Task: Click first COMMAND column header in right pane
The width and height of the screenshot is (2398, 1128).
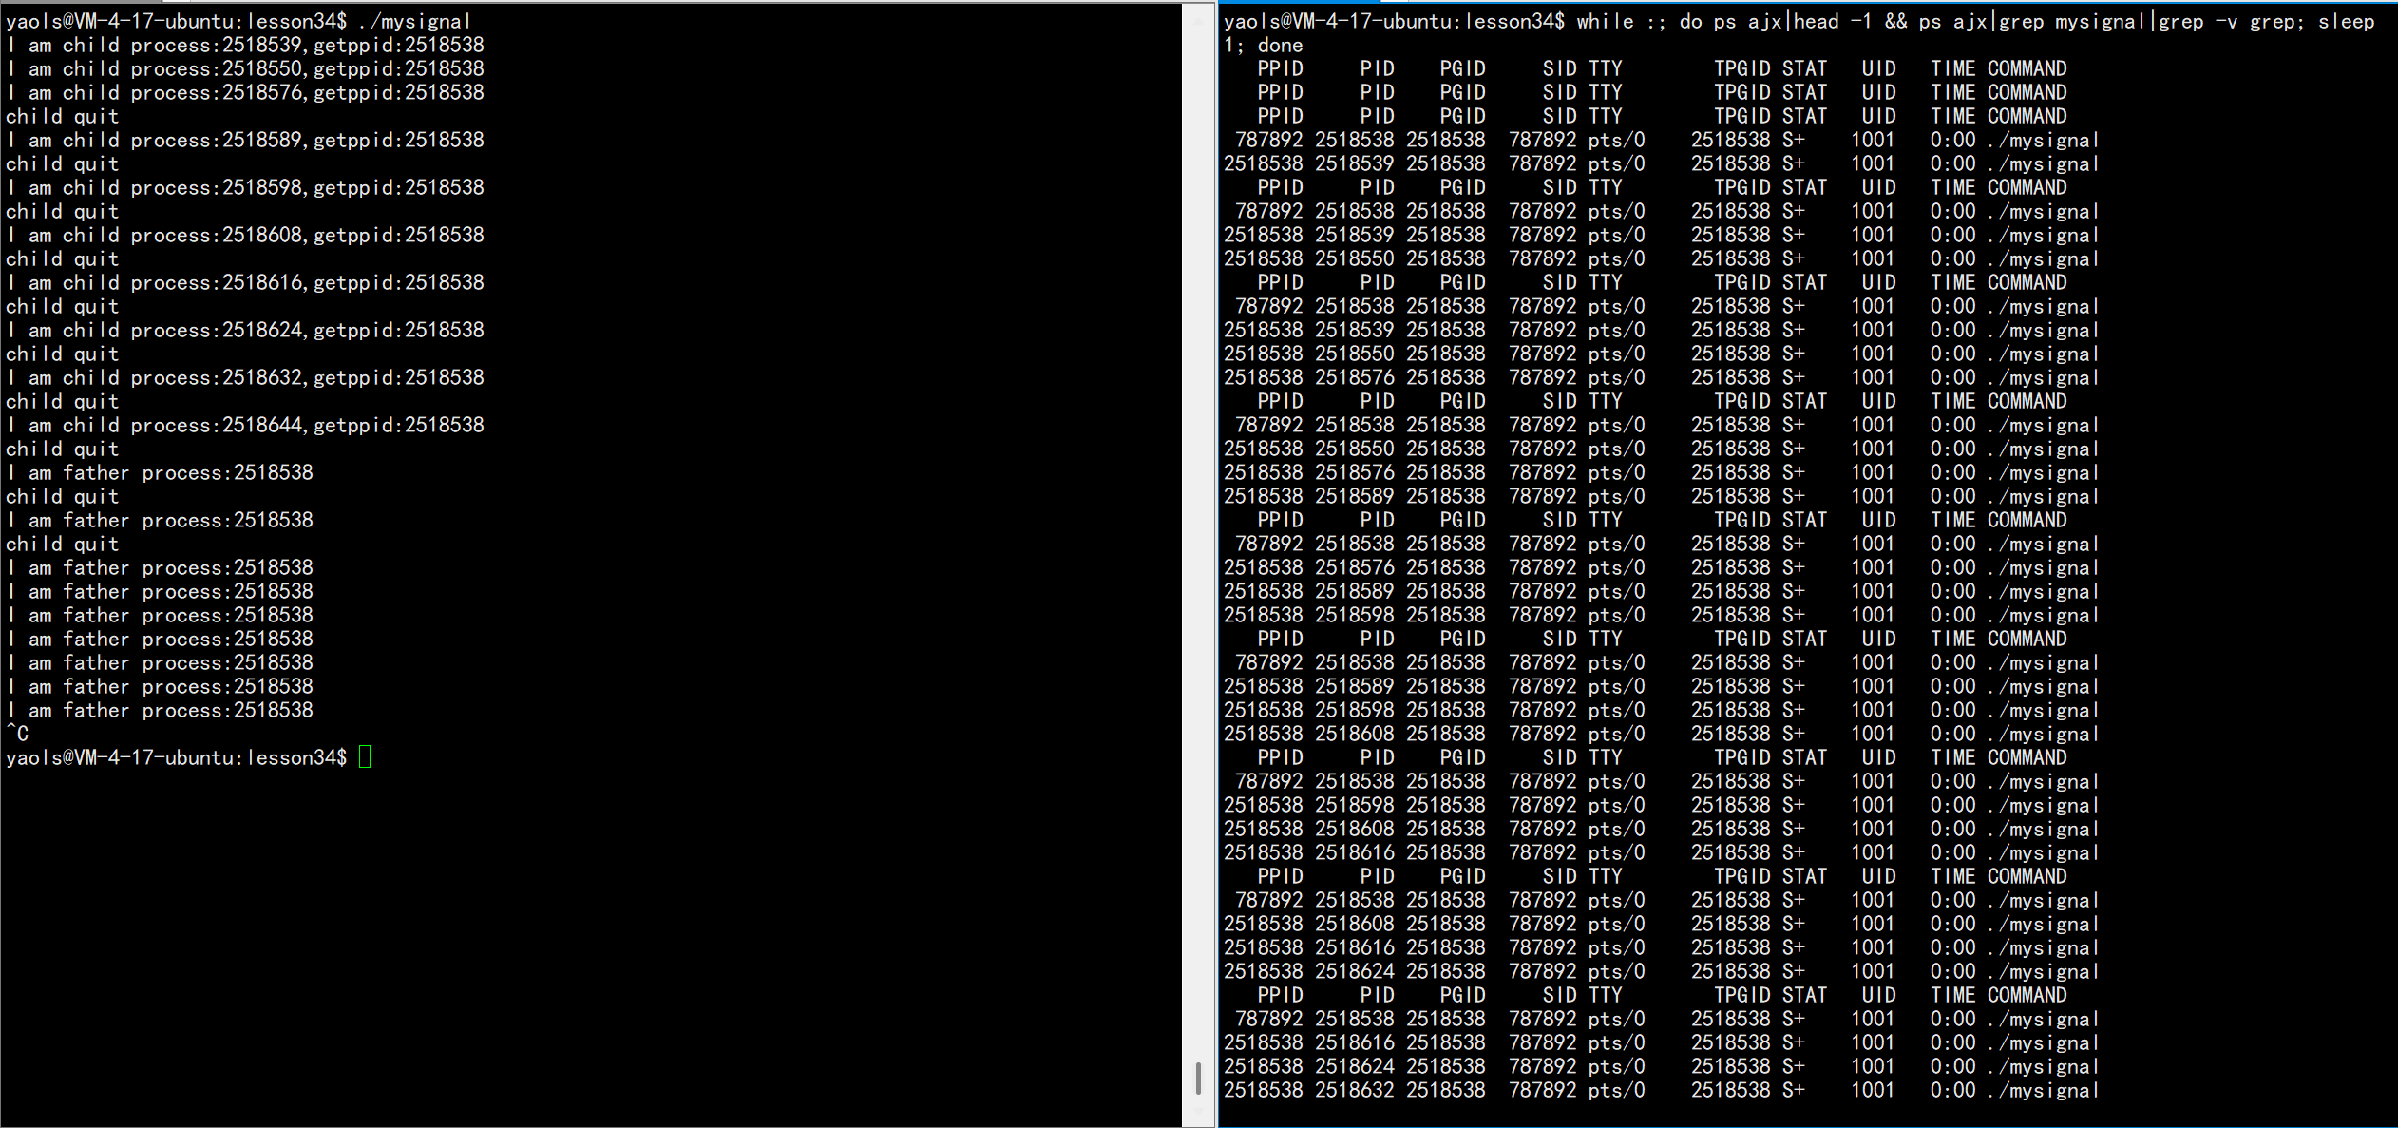Action: pyautogui.click(x=2027, y=68)
